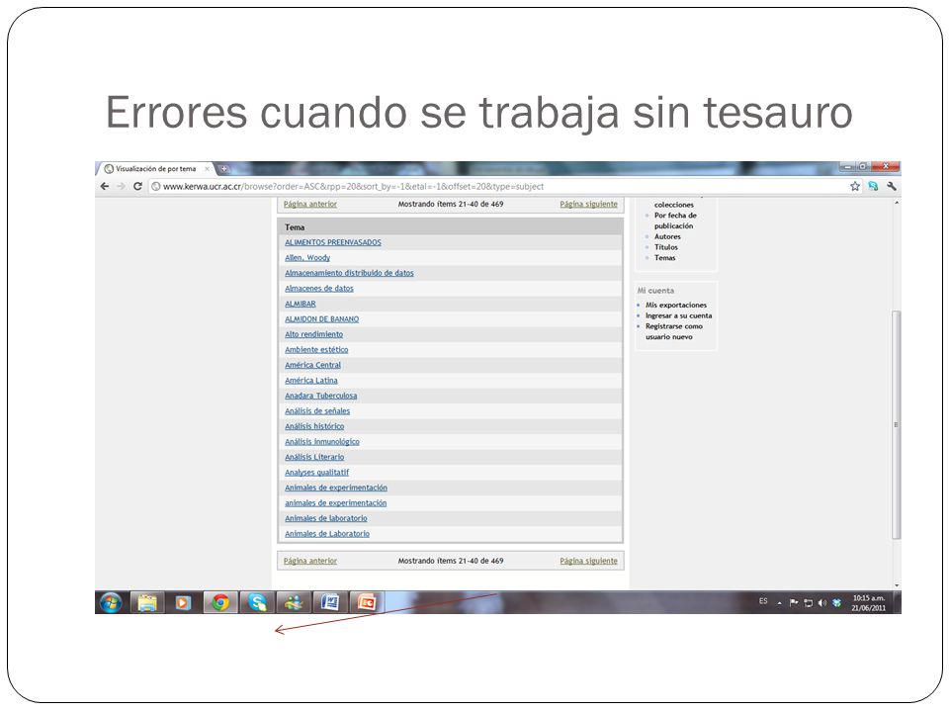Click bottom Página anterior link
The width and height of the screenshot is (949, 712).
click(x=309, y=561)
